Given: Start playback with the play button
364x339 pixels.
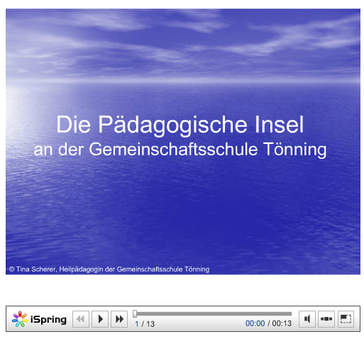Looking at the screenshot, I should [x=100, y=319].
